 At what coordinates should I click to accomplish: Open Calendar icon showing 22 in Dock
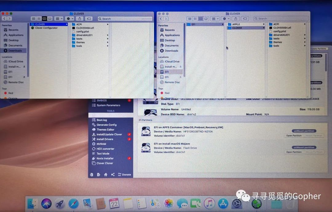(x=114, y=203)
